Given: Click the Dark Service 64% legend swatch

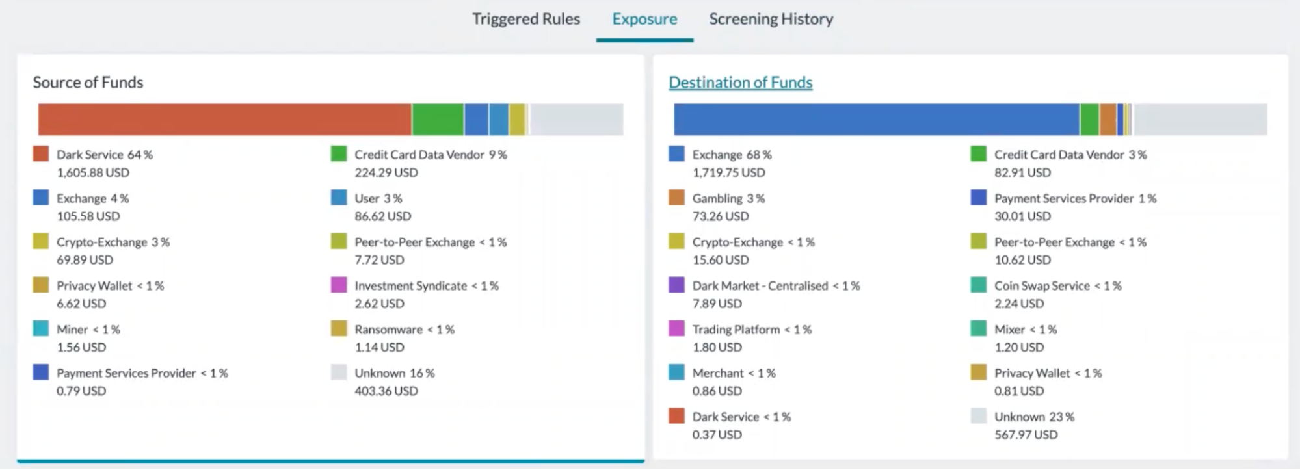Looking at the screenshot, I should coord(41,154).
